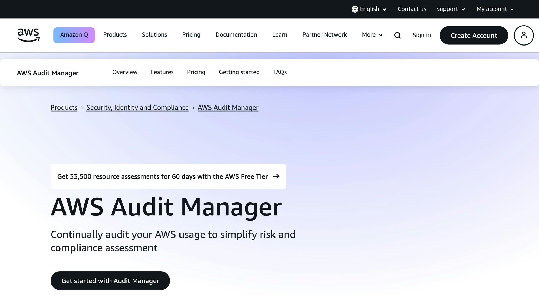This screenshot has width=539, height=303.
Task: Open the Products menu in main nav
Action: pyautogui.click(x=115, y=35)
